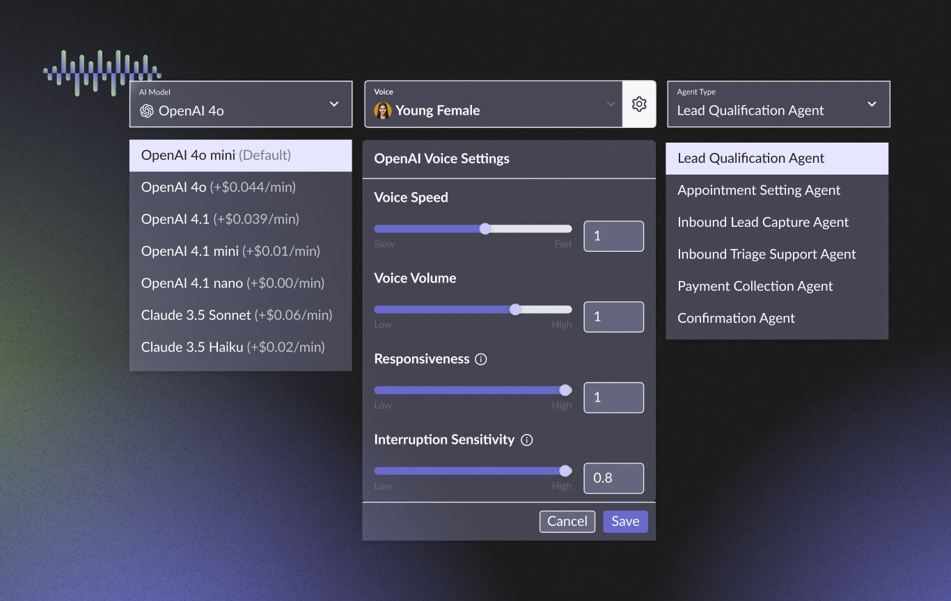Click the Voice Volume value field

pyautogui.click(x=614, y=317)
